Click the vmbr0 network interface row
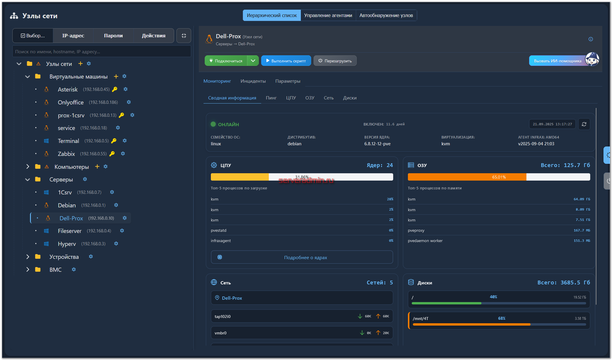612x360 pixels. click(302, 333)
